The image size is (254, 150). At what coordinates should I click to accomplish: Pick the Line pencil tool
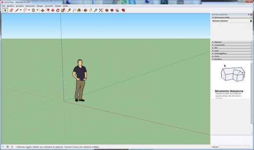[x=17, y=10]
